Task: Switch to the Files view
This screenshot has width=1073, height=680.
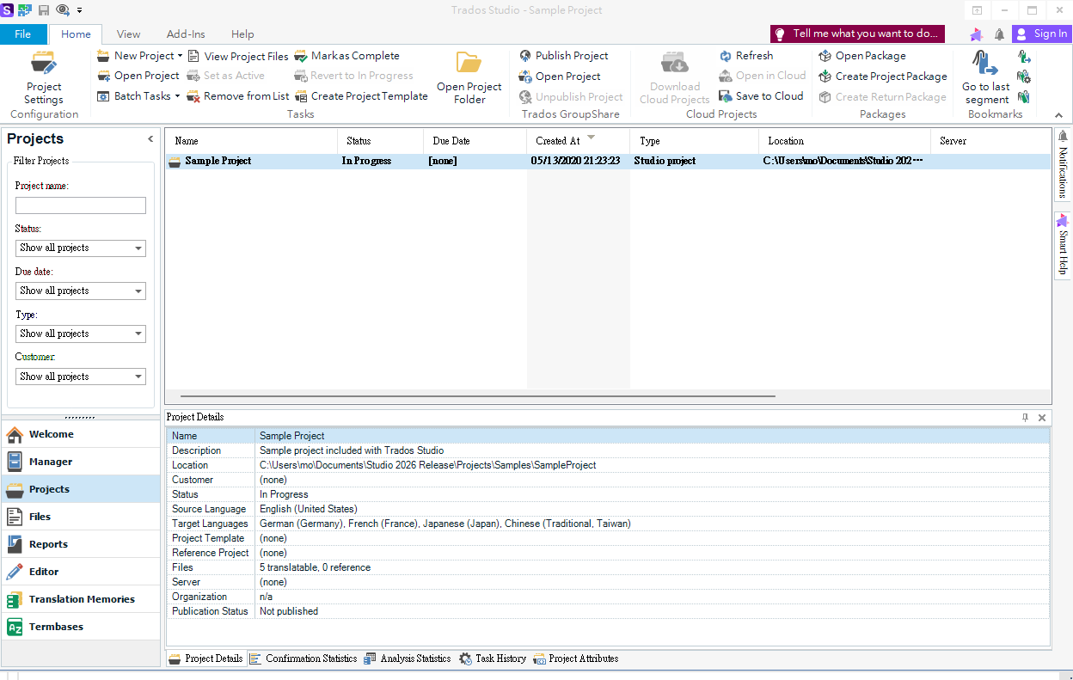Action: (80, 517)
